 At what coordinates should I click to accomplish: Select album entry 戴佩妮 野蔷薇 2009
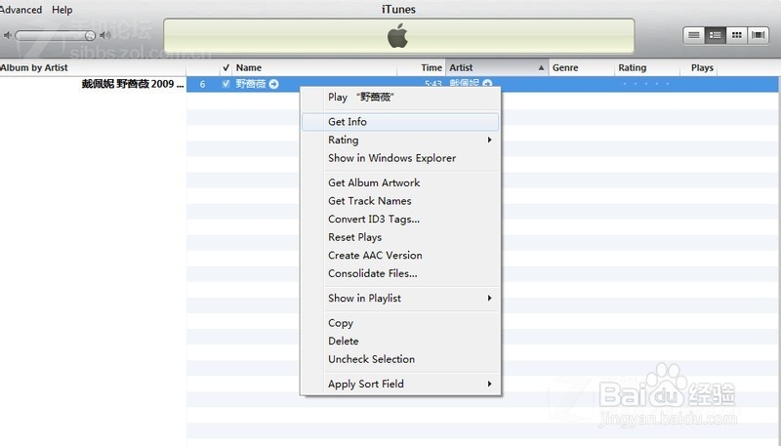point(133,84)
